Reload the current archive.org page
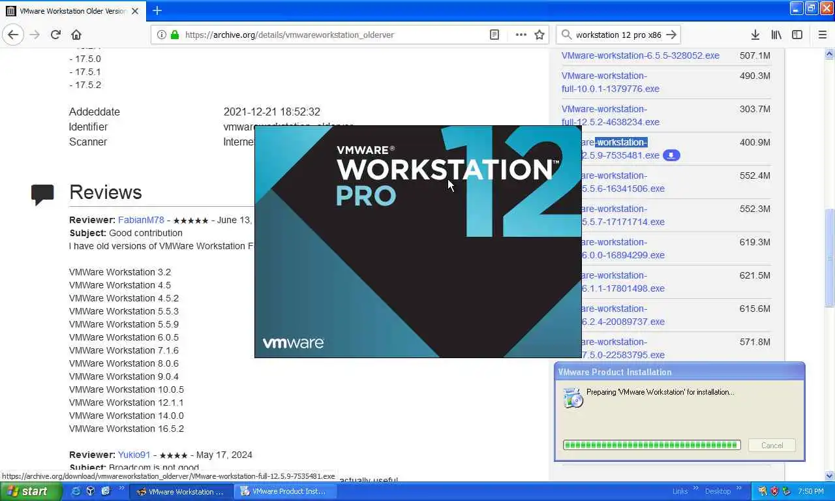Screen dimensions: 835x501 pos(55,35)
